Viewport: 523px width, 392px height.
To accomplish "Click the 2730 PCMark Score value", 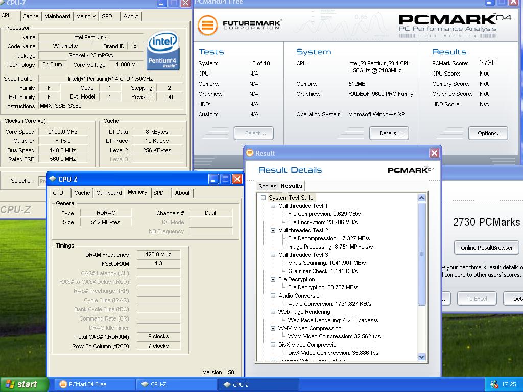I will pos(488,63).
